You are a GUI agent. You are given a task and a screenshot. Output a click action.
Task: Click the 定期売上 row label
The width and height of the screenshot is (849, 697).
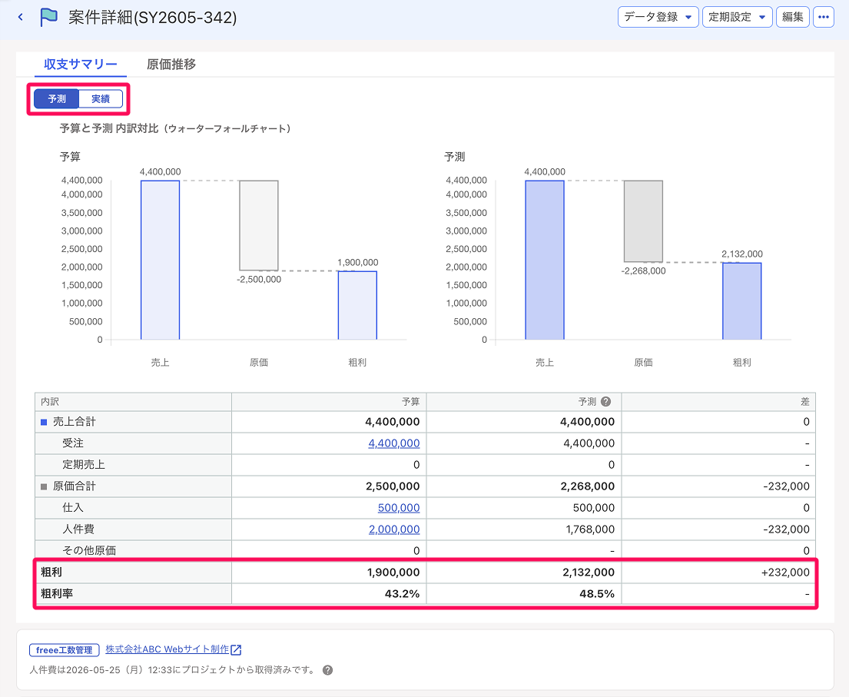(84, 465)
